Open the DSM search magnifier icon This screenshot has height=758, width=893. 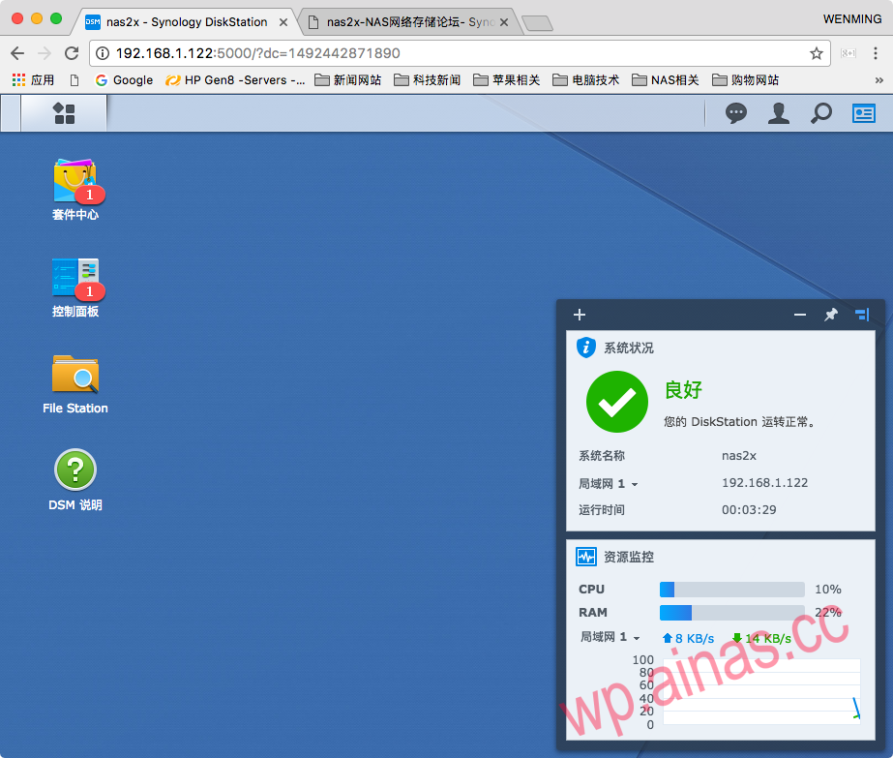click(x=820, y=113)
